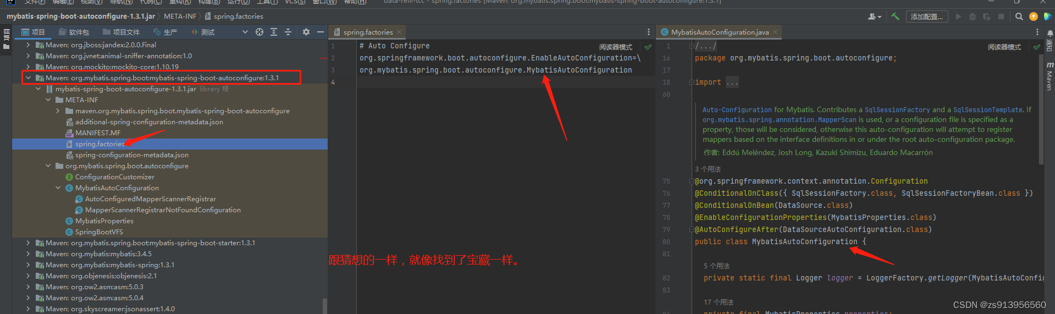This screenshot has height=314, width=1055.
Task: Expand Maven: org.mybatis:mybatis:3.4.5 node
Action: click(28, 254)
